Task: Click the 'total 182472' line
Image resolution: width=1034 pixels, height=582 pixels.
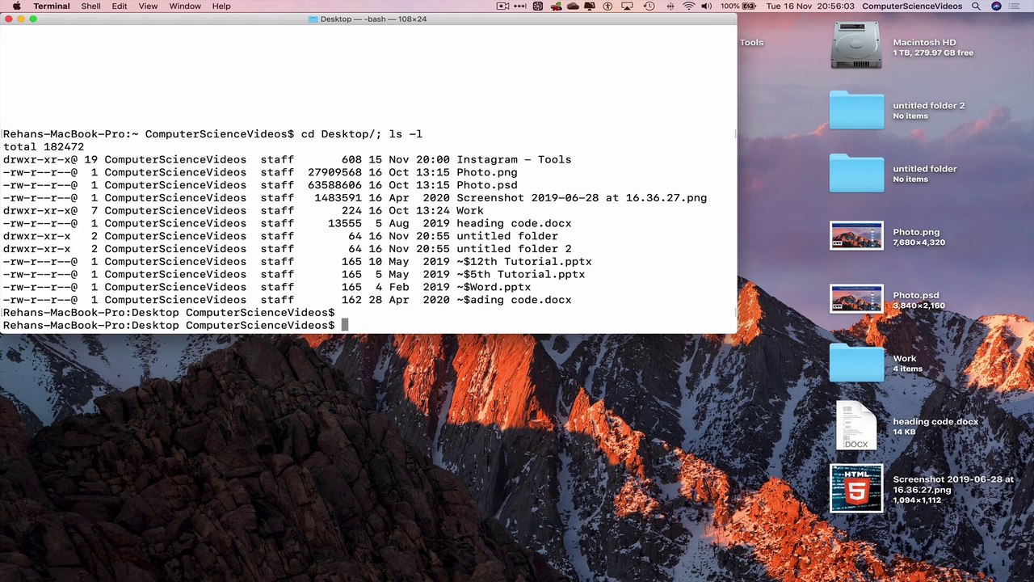Action: [x=44, y=147]
